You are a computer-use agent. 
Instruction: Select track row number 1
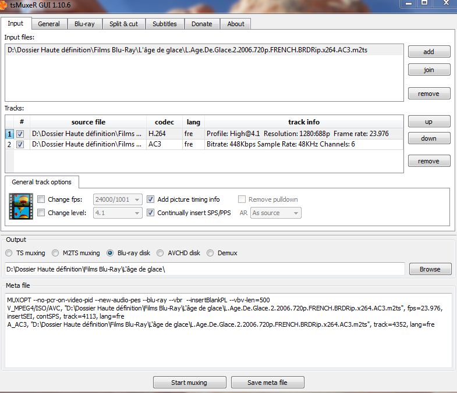point(9,134)
